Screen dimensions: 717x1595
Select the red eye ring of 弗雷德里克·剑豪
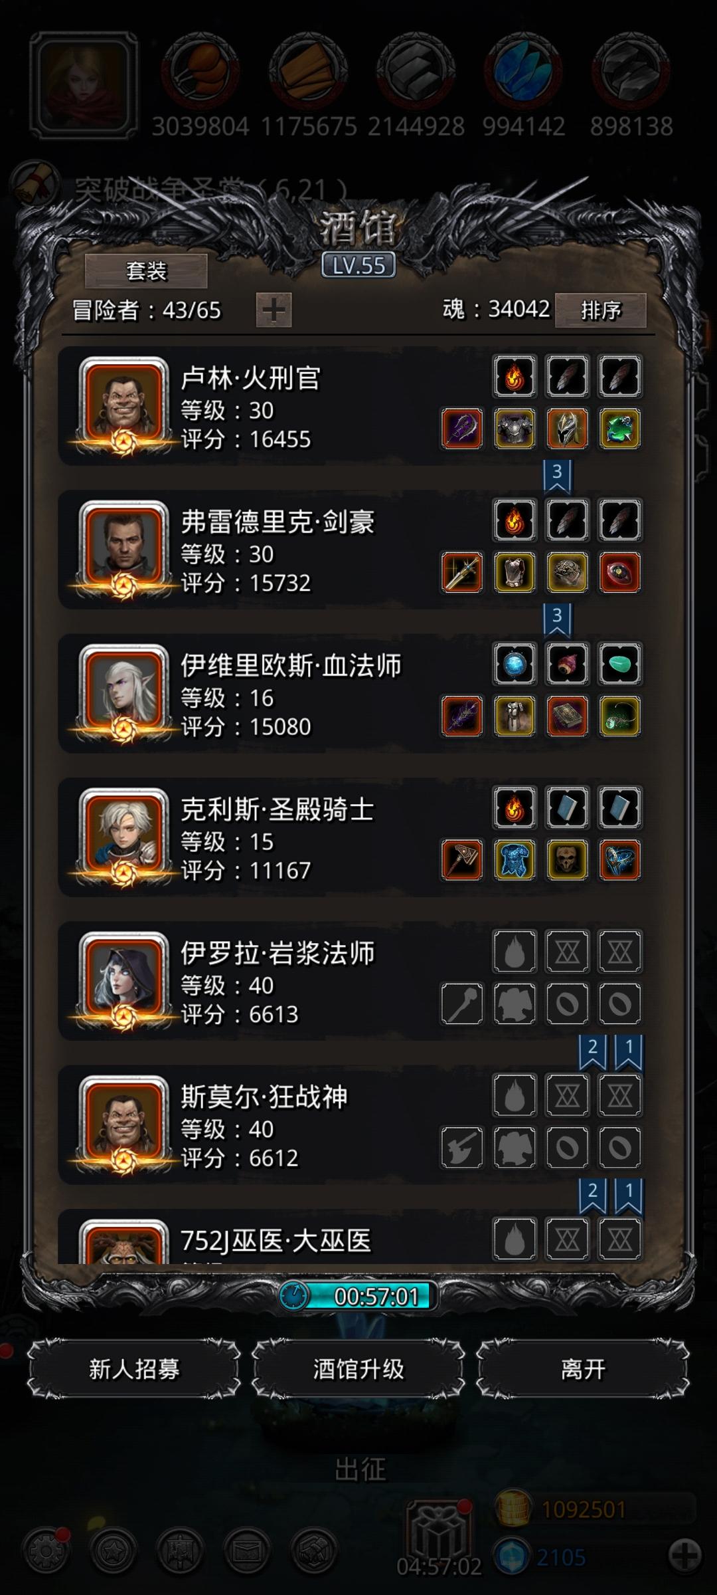click(620, 572)
